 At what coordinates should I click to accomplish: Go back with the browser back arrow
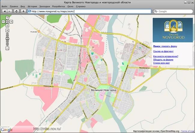[x=4, y=11]
